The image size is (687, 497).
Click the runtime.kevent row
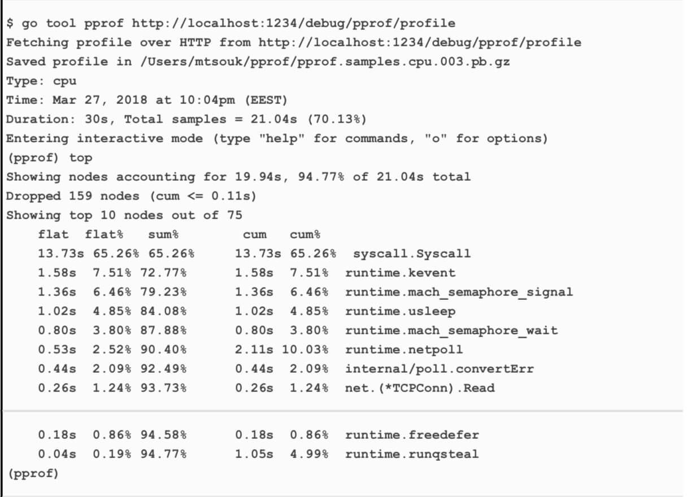[246, 273]
